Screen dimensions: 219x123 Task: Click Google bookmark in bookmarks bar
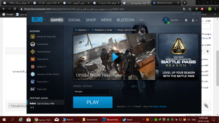(x=8, y=14)
